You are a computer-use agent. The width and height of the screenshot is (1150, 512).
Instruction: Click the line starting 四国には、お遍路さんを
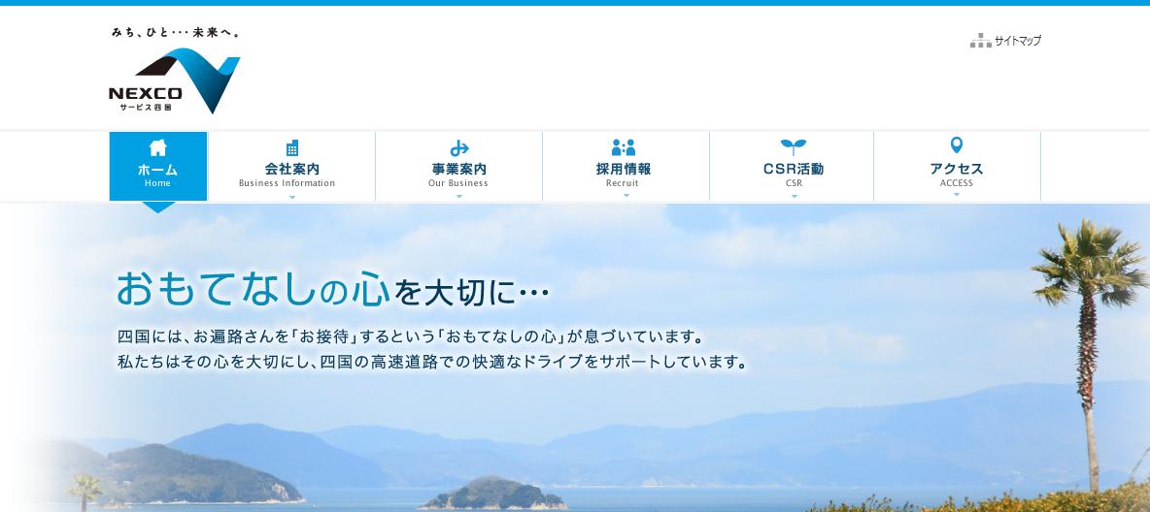pos(411,337)
